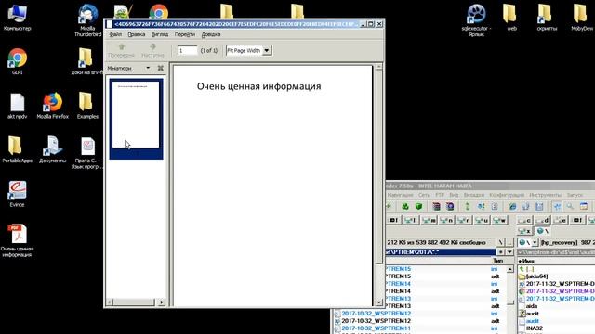Open the Навигация menu in Total Commander

pyautogui.click(x=400, y=195)
